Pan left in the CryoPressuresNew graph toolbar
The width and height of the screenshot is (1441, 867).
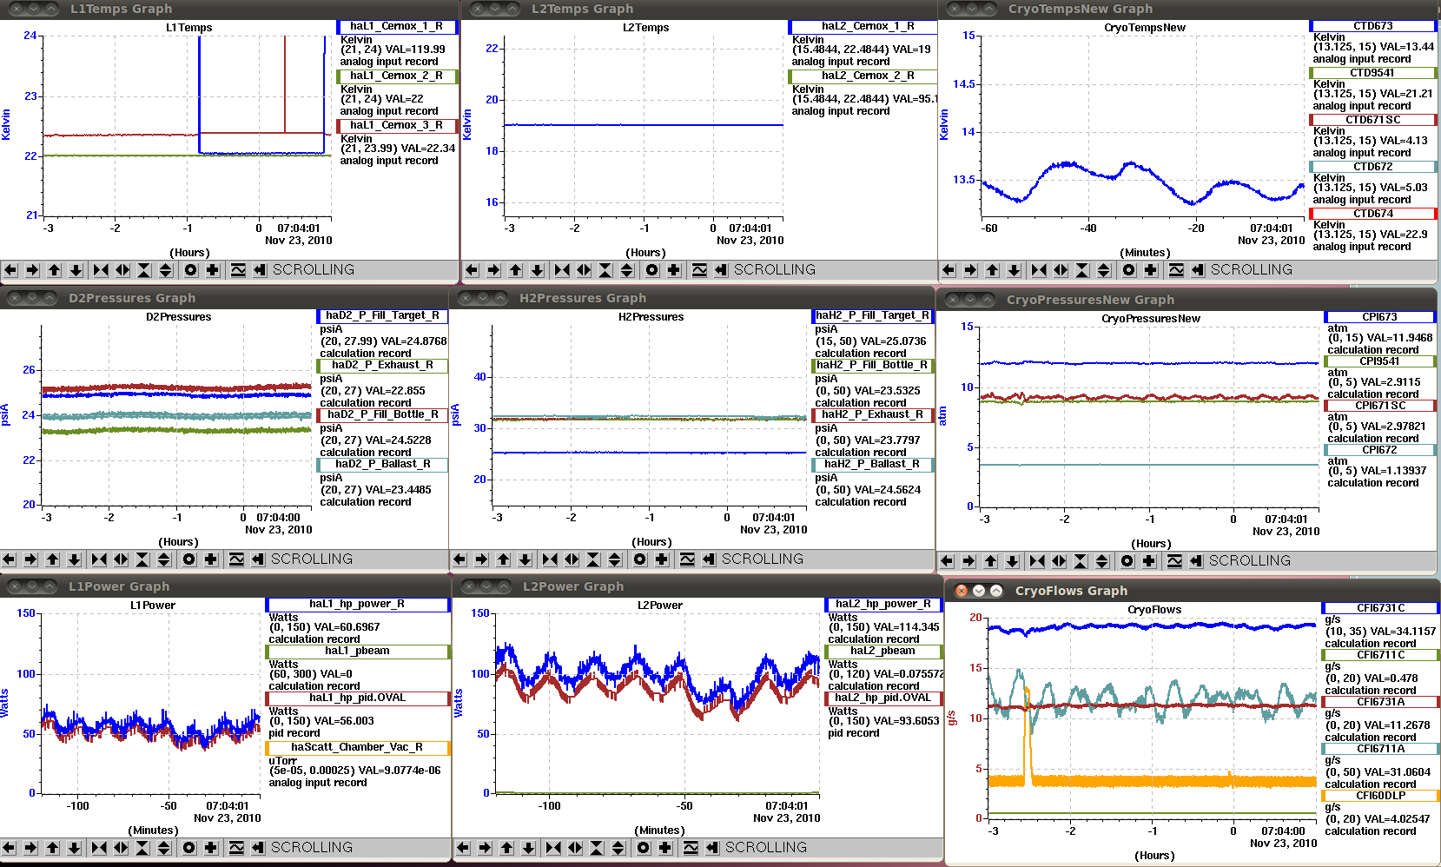pos(947,561)
